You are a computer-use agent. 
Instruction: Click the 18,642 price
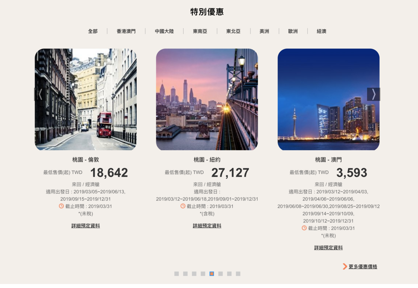[109, 173]
